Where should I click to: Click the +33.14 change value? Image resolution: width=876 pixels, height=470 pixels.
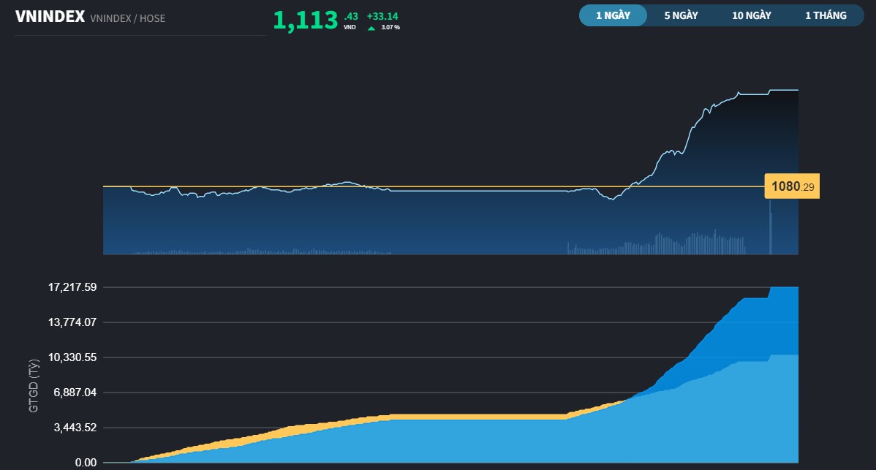click(382, 16)
